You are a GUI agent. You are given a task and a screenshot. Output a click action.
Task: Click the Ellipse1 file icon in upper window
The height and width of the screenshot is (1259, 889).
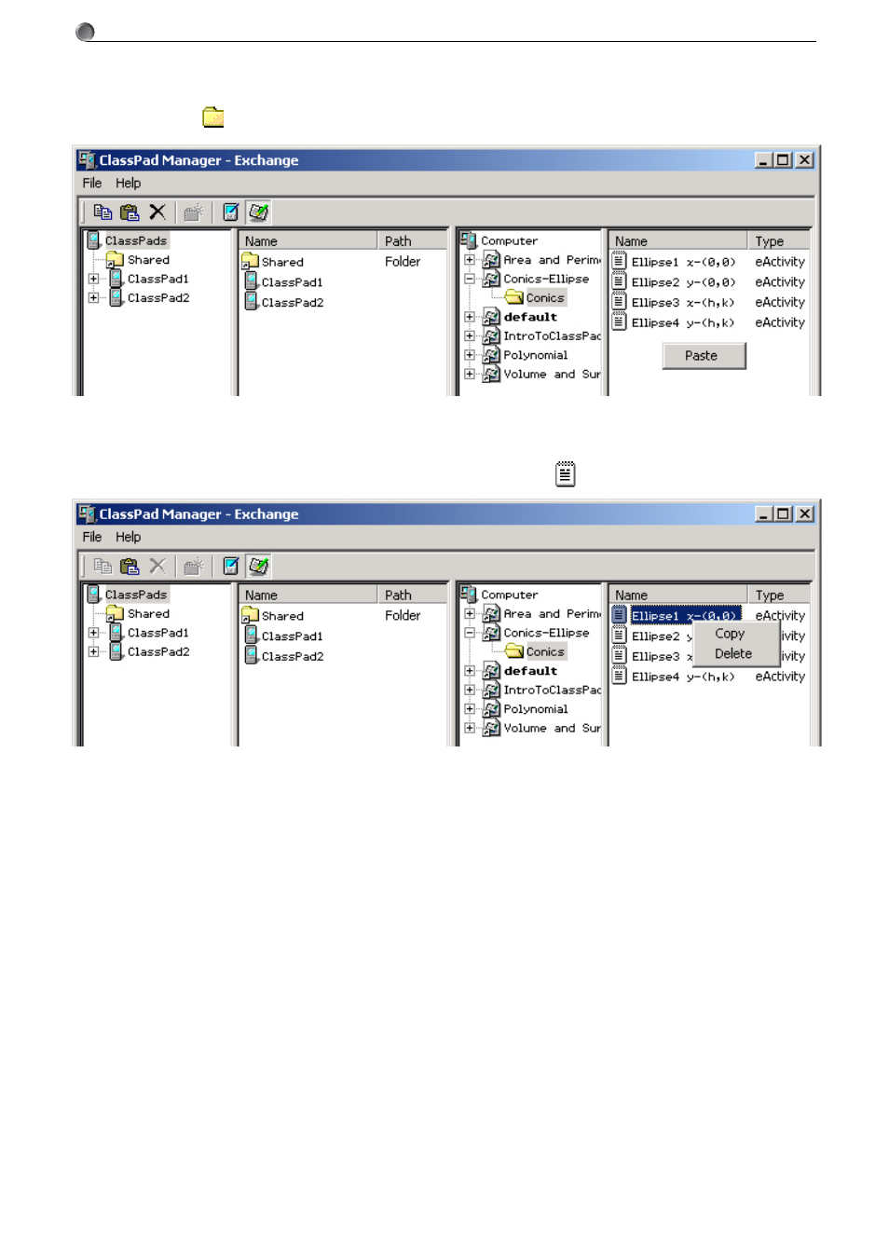coord(619,261)
